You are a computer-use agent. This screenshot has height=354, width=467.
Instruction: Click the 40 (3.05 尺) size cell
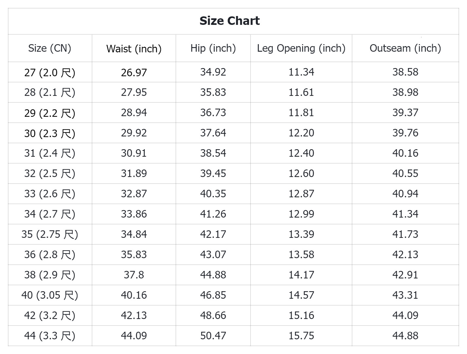pyautogui.click(x=50, y=295)
